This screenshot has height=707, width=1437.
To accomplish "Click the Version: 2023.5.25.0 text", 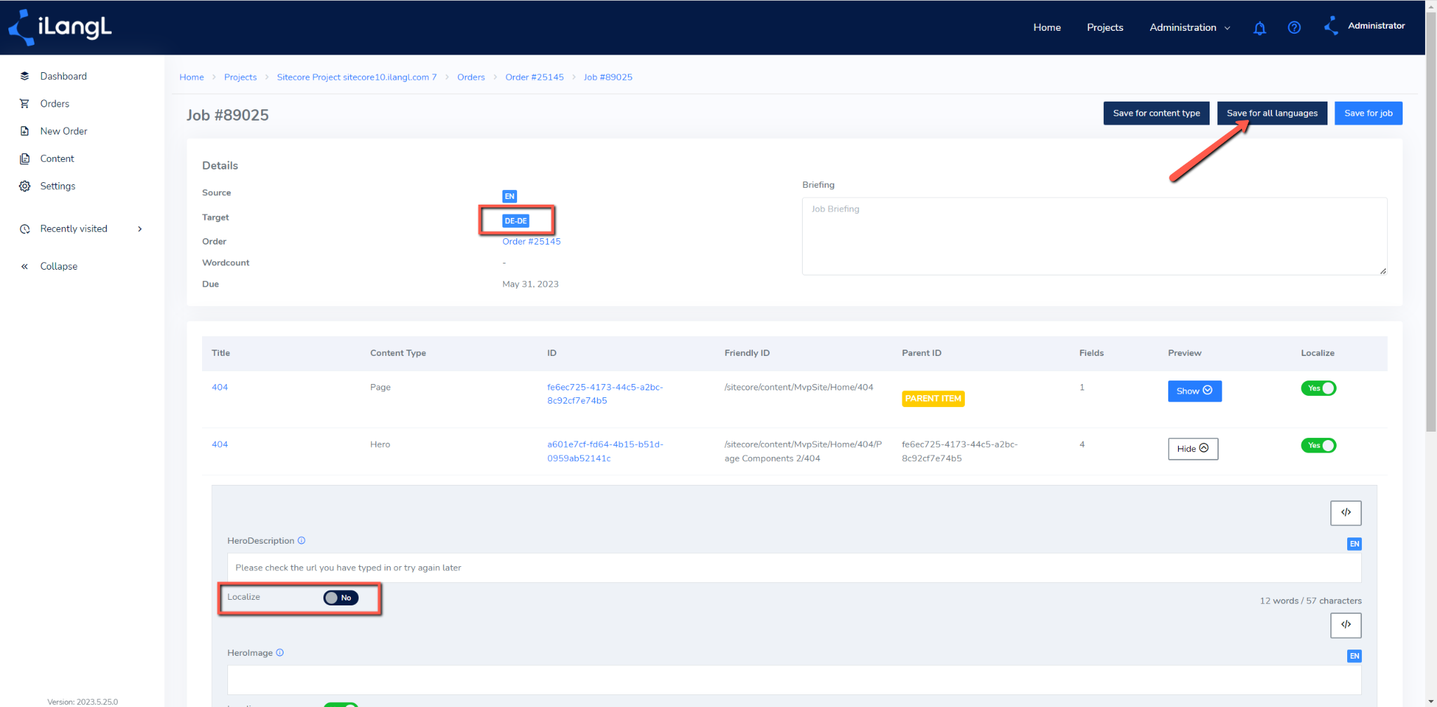I will [83, 701].
